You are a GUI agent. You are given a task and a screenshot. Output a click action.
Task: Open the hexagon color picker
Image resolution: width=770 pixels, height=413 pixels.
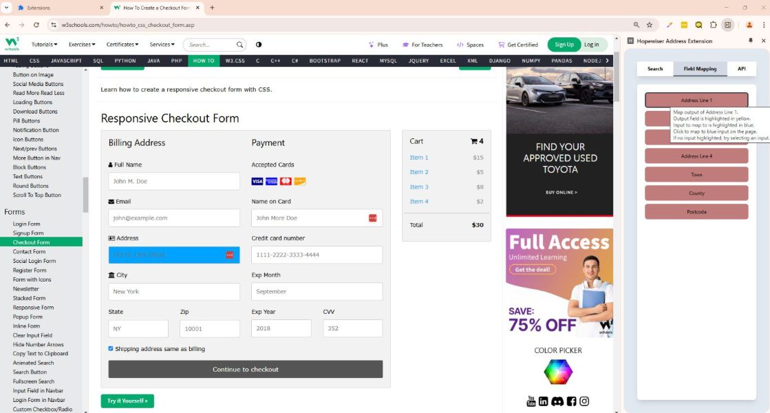click(558, 372)
